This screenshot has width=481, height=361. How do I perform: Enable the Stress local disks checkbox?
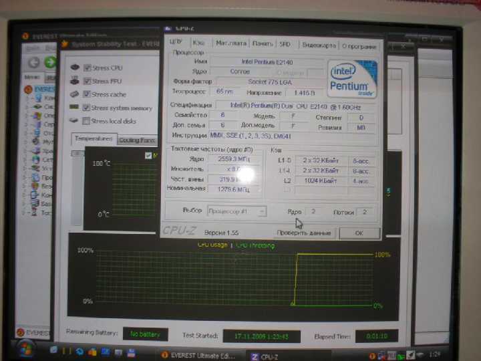(86, 120)
